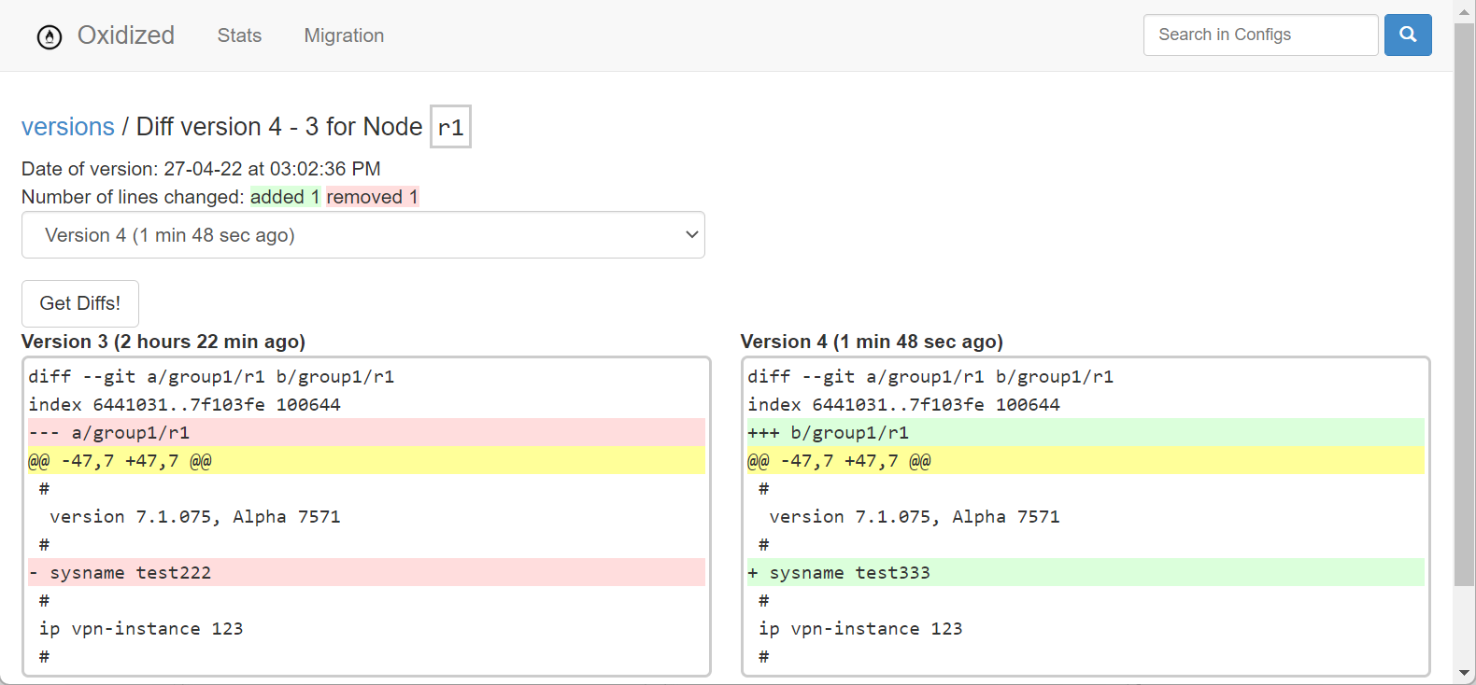Open the Oxidized home brand link
This screenshot has width=1476, height=685.
pyautogui.click(x=126, y=35)
